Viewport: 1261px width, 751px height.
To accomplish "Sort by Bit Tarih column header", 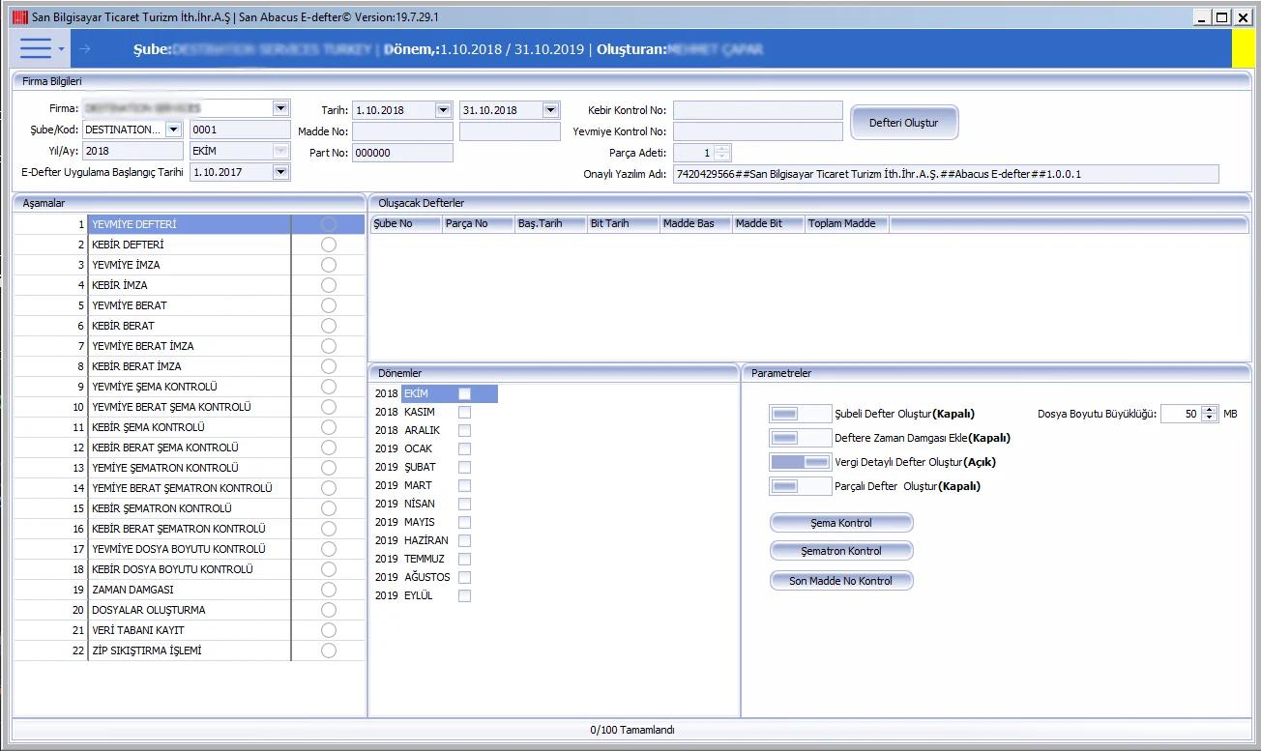I will pyautogui.click(x=623, y=223).
